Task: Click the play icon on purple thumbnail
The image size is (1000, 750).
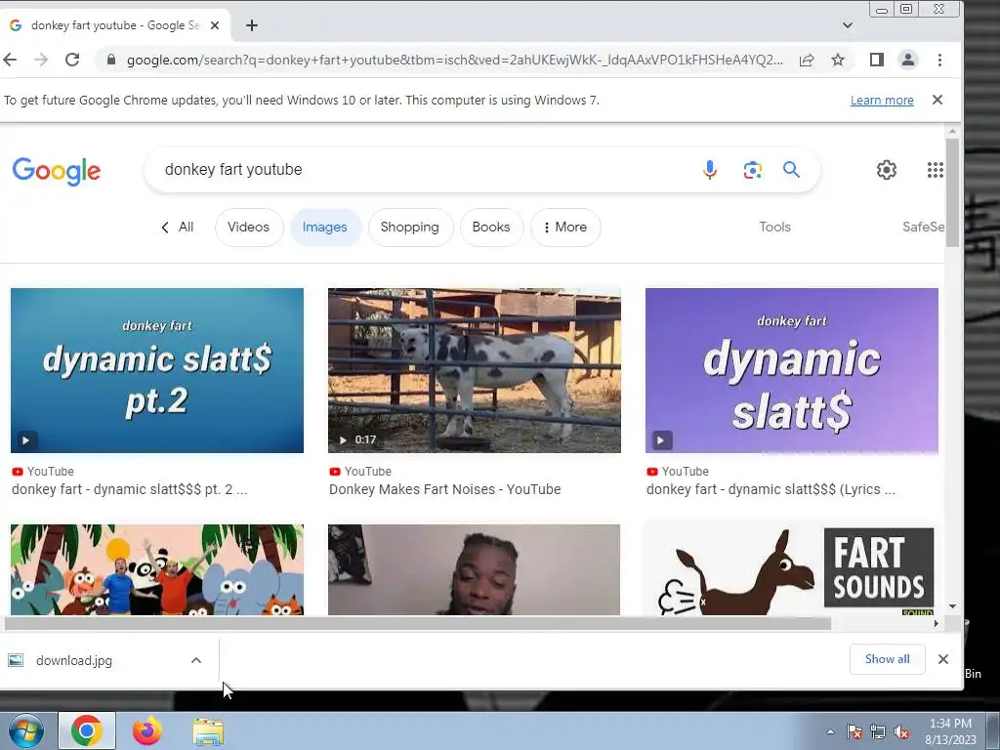Action: point(661,440)
